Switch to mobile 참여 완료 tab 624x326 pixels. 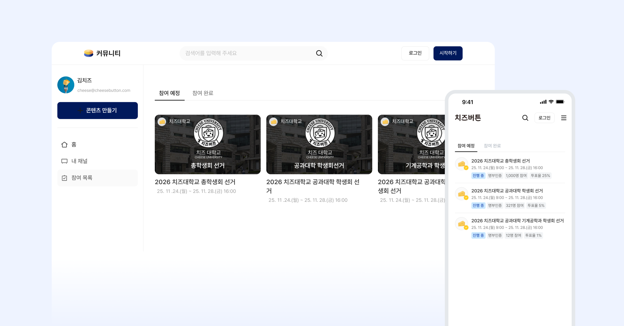[492, 146]
